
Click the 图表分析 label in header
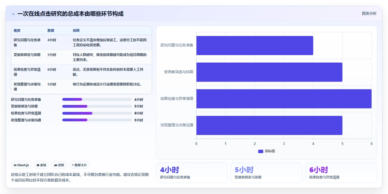369,13
